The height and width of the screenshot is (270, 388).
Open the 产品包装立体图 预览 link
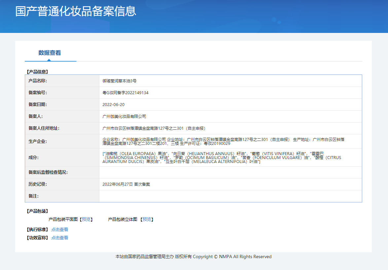148,219
